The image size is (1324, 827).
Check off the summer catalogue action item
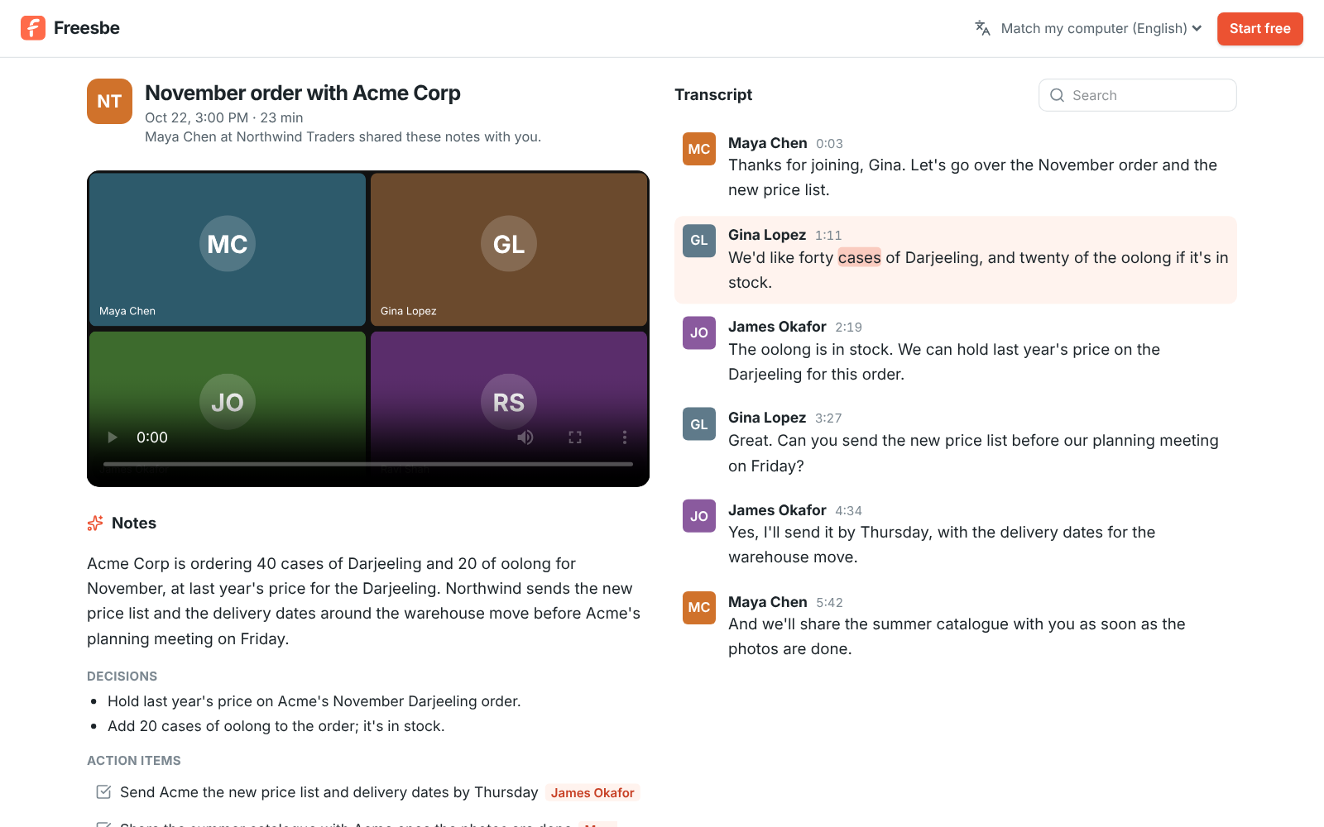coord(103,825)
